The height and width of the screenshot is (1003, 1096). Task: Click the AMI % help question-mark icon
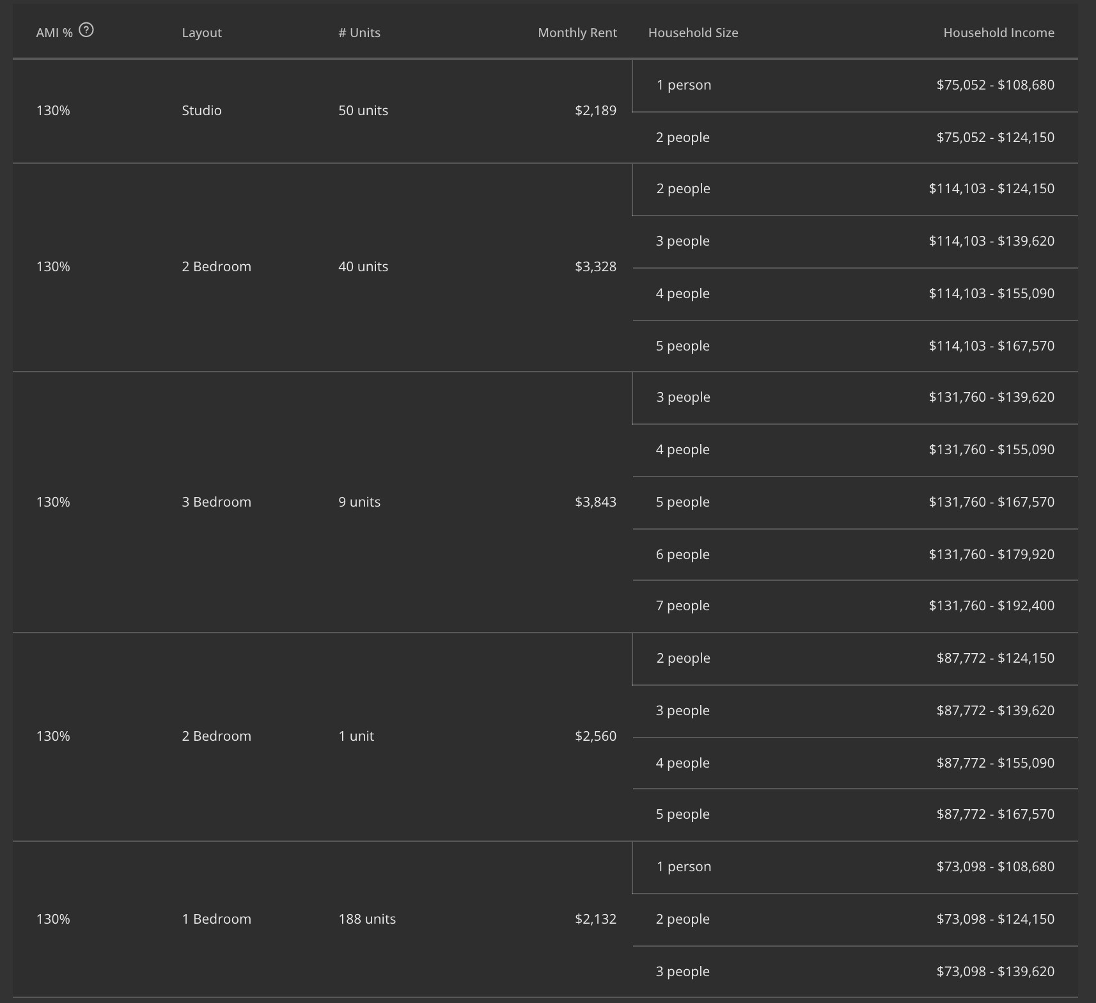[x=86, y=30]
